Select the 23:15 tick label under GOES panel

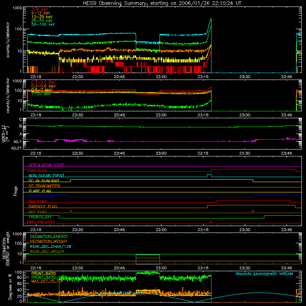tap(203, 153)
